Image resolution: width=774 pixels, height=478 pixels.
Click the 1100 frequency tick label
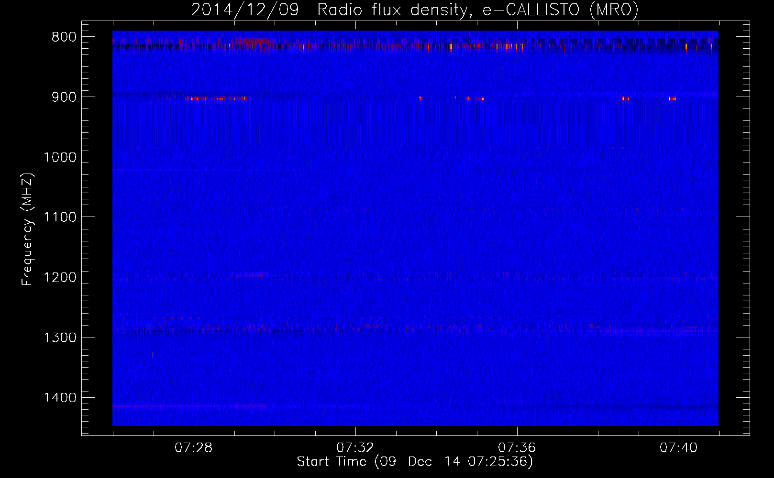tap(60, 217)
